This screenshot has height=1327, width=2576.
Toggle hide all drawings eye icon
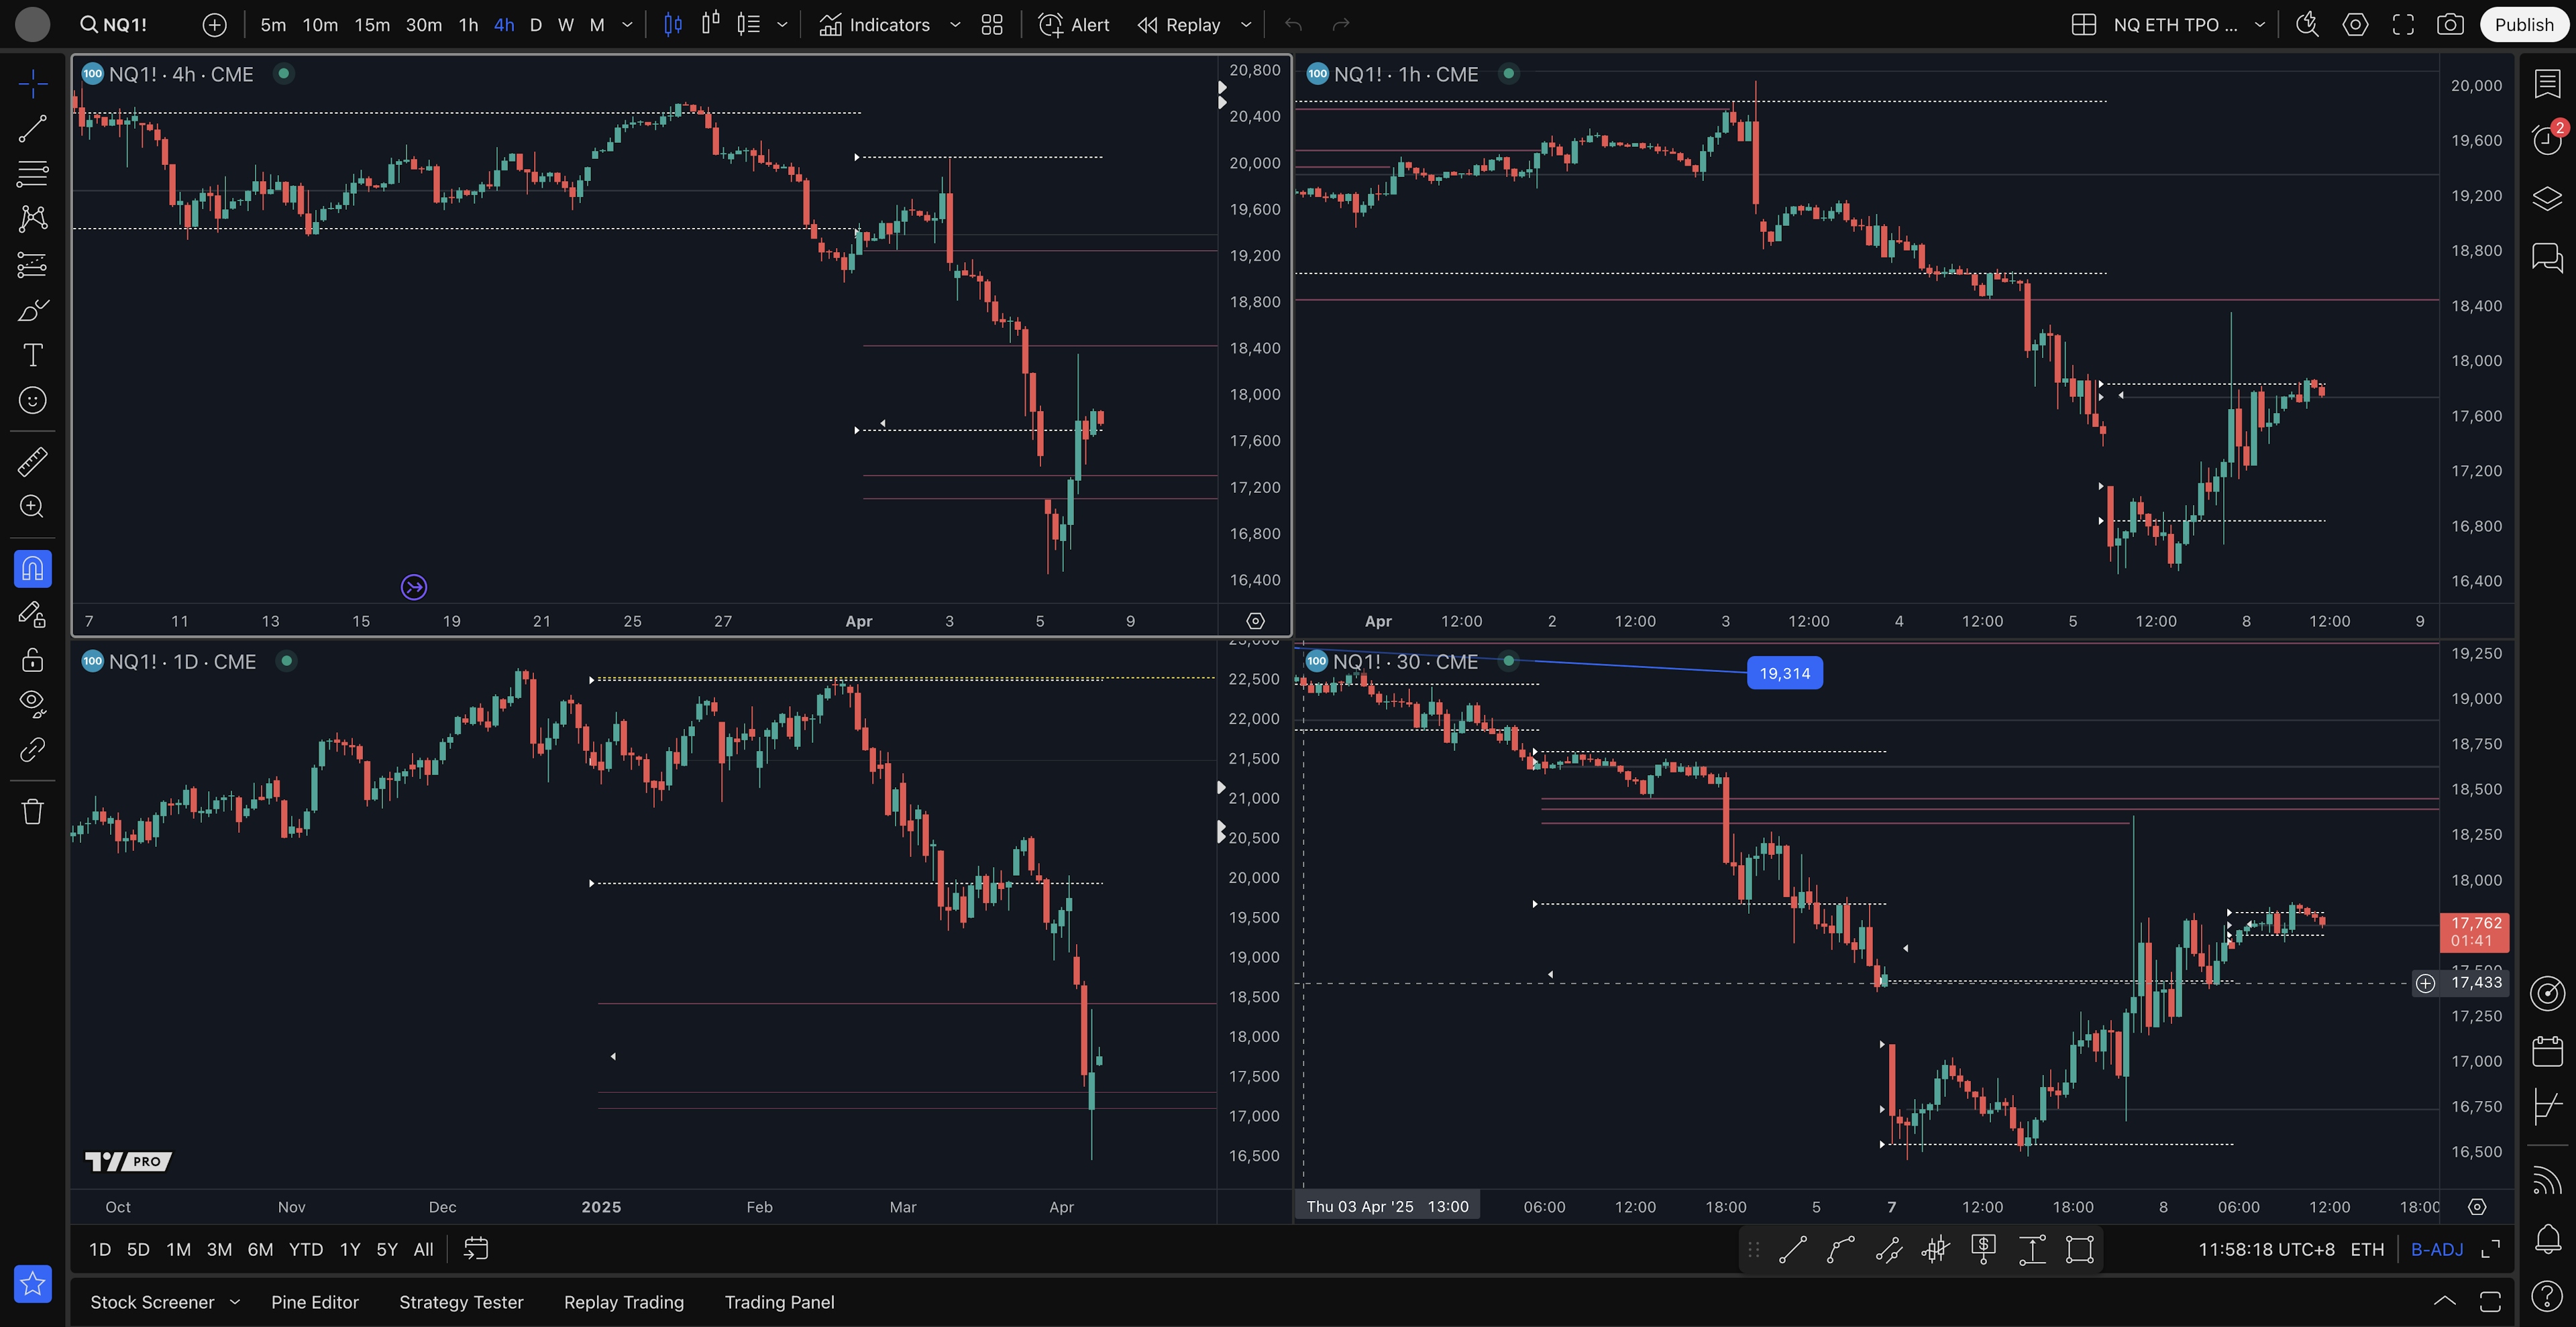[32, 703]
